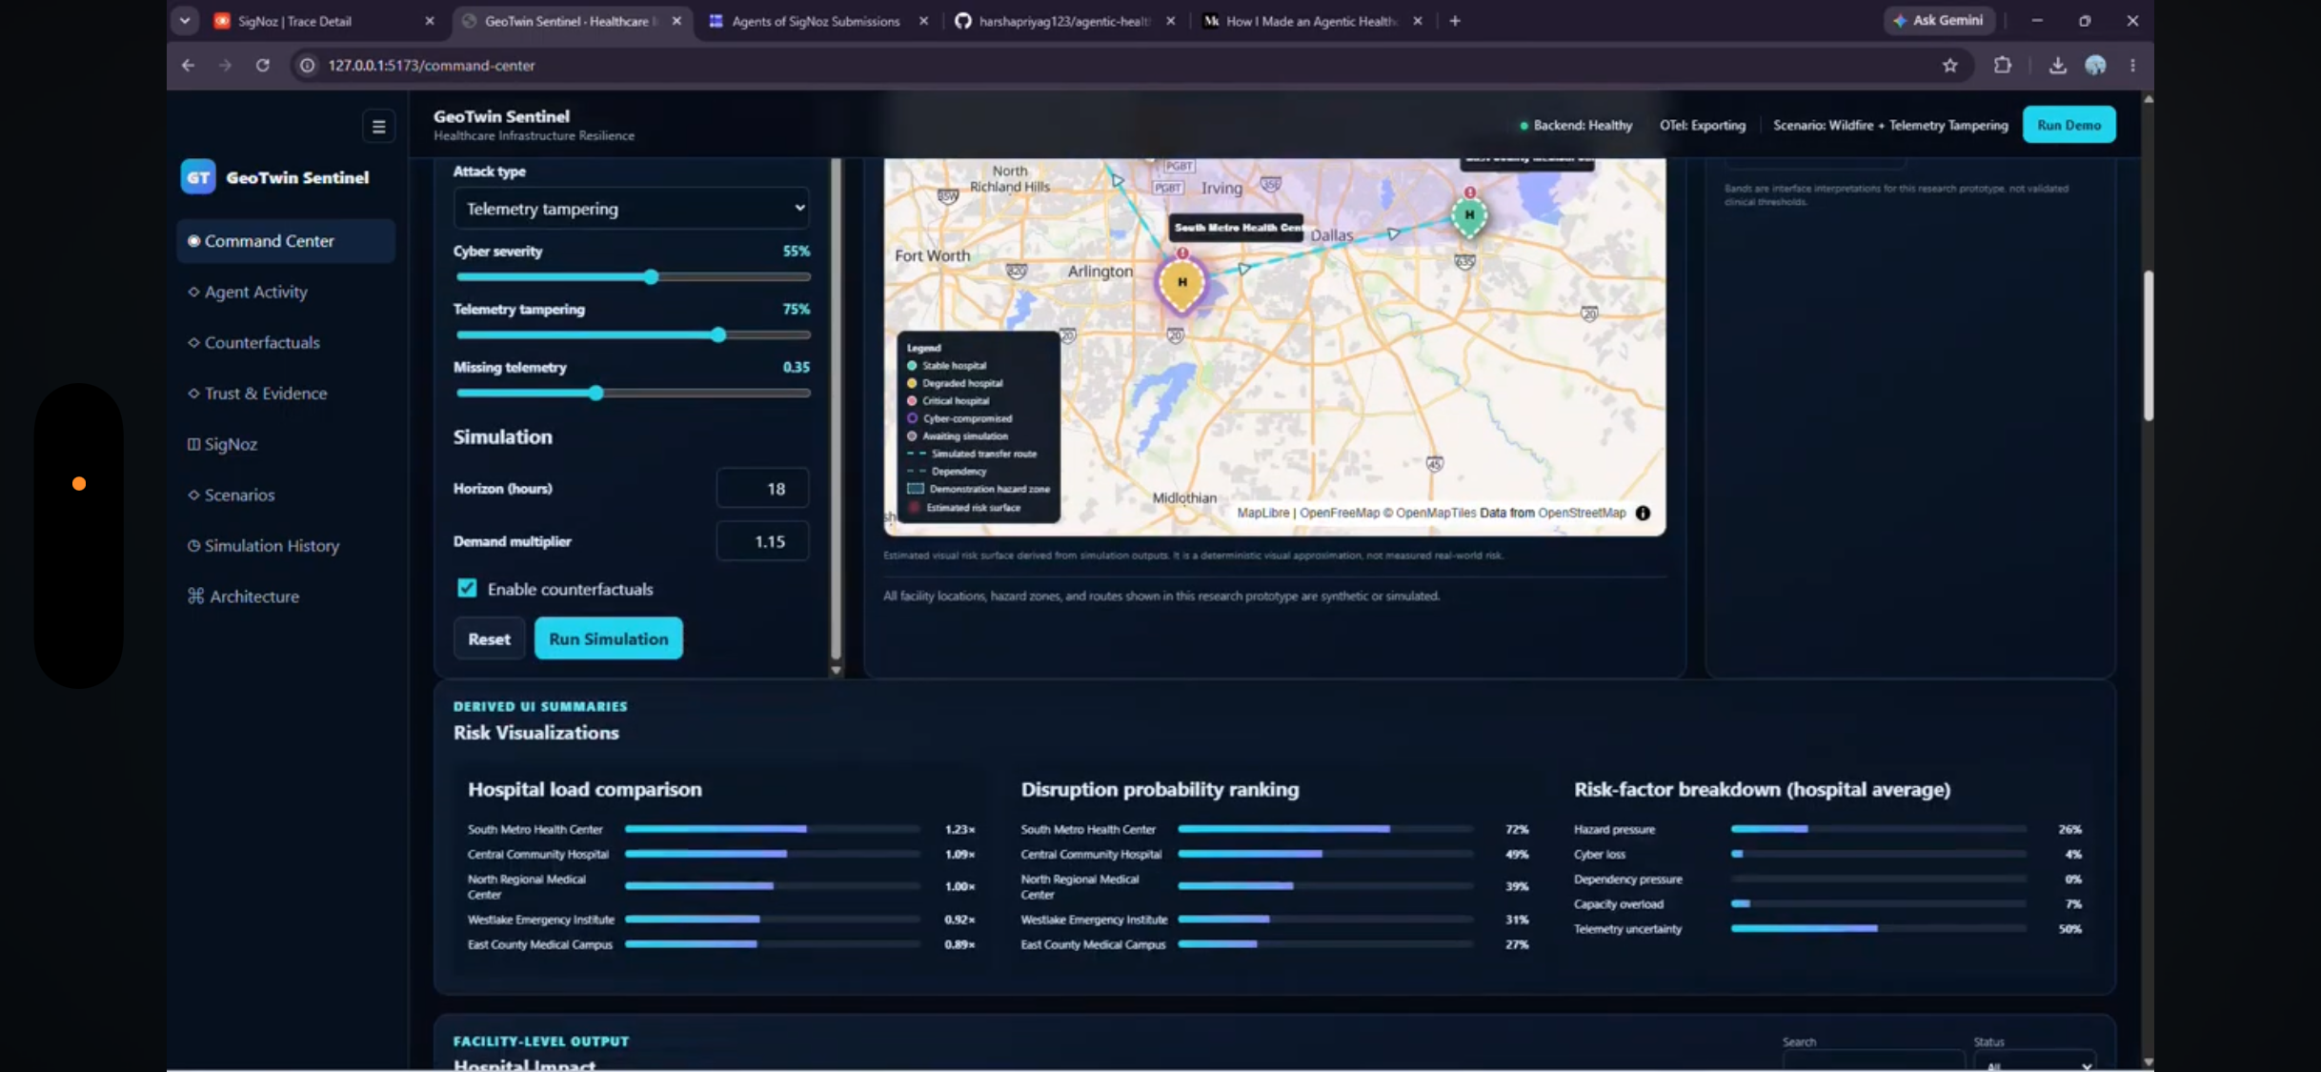Click the Run Simulation button
Image resolution: width=2321 pixels, height=1072 pixels.
(608, 638)
